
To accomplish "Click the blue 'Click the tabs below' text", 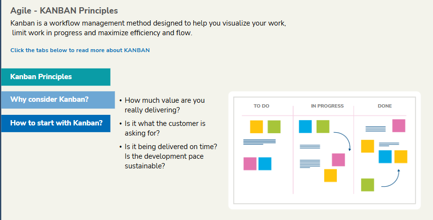I will pos(80,50).
